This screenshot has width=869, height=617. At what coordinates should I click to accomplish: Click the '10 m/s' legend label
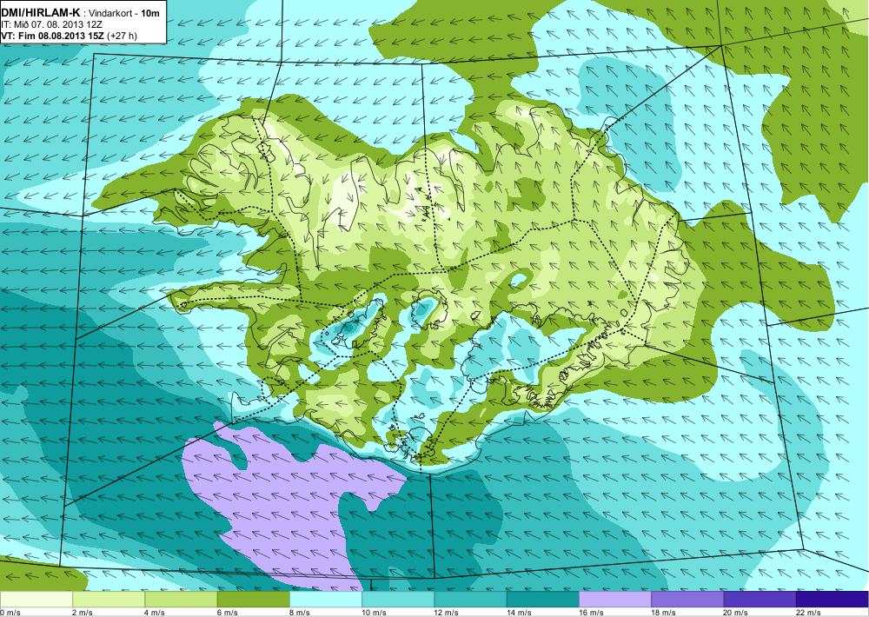click(x=374, y=613)
